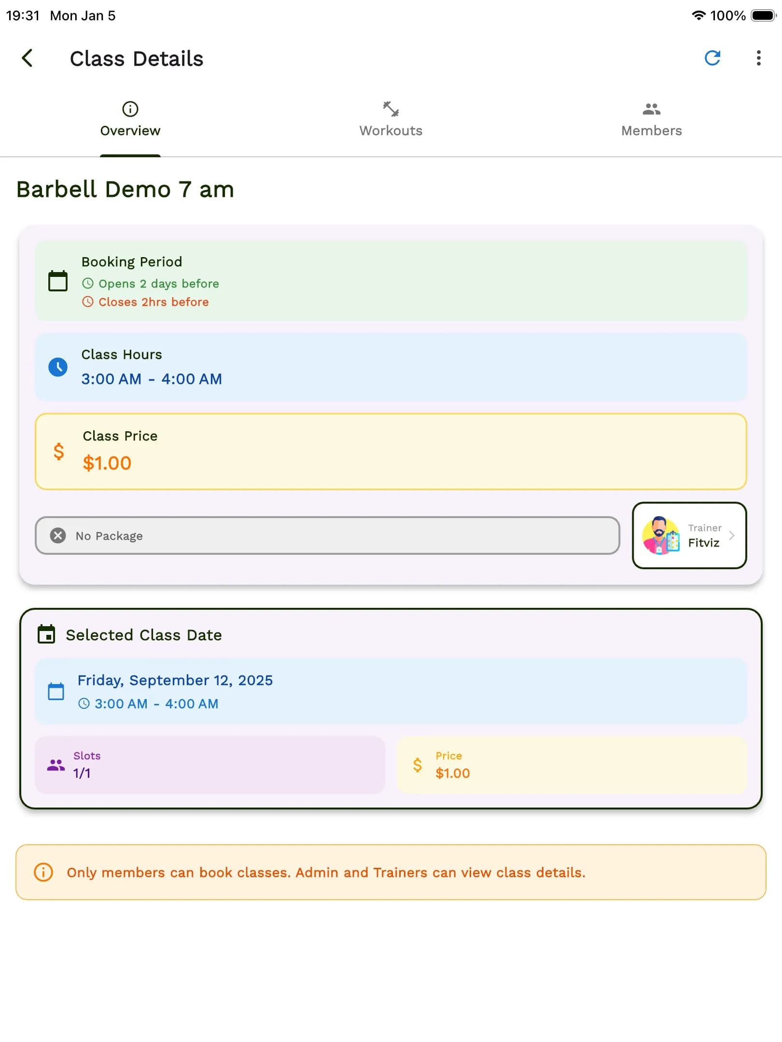Click the battery indicator in status bar
The height and width of the screenshot is (1042, 782).
tap(764, 15)
